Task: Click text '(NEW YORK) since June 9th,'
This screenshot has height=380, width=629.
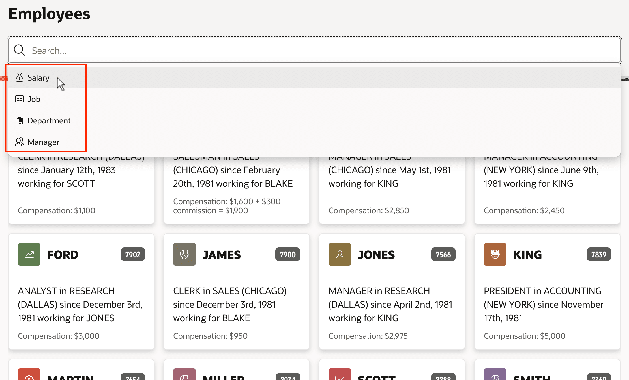Action: tap(541, 170)
